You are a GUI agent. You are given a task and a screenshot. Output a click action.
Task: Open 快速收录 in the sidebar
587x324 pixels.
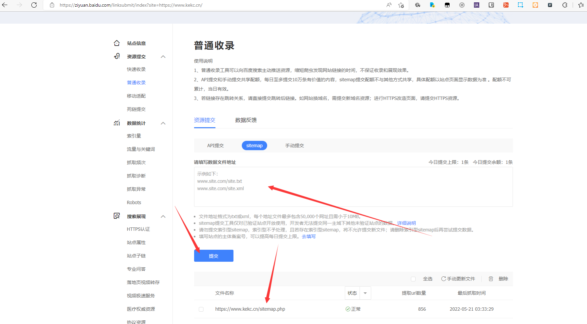coord(136,69)
